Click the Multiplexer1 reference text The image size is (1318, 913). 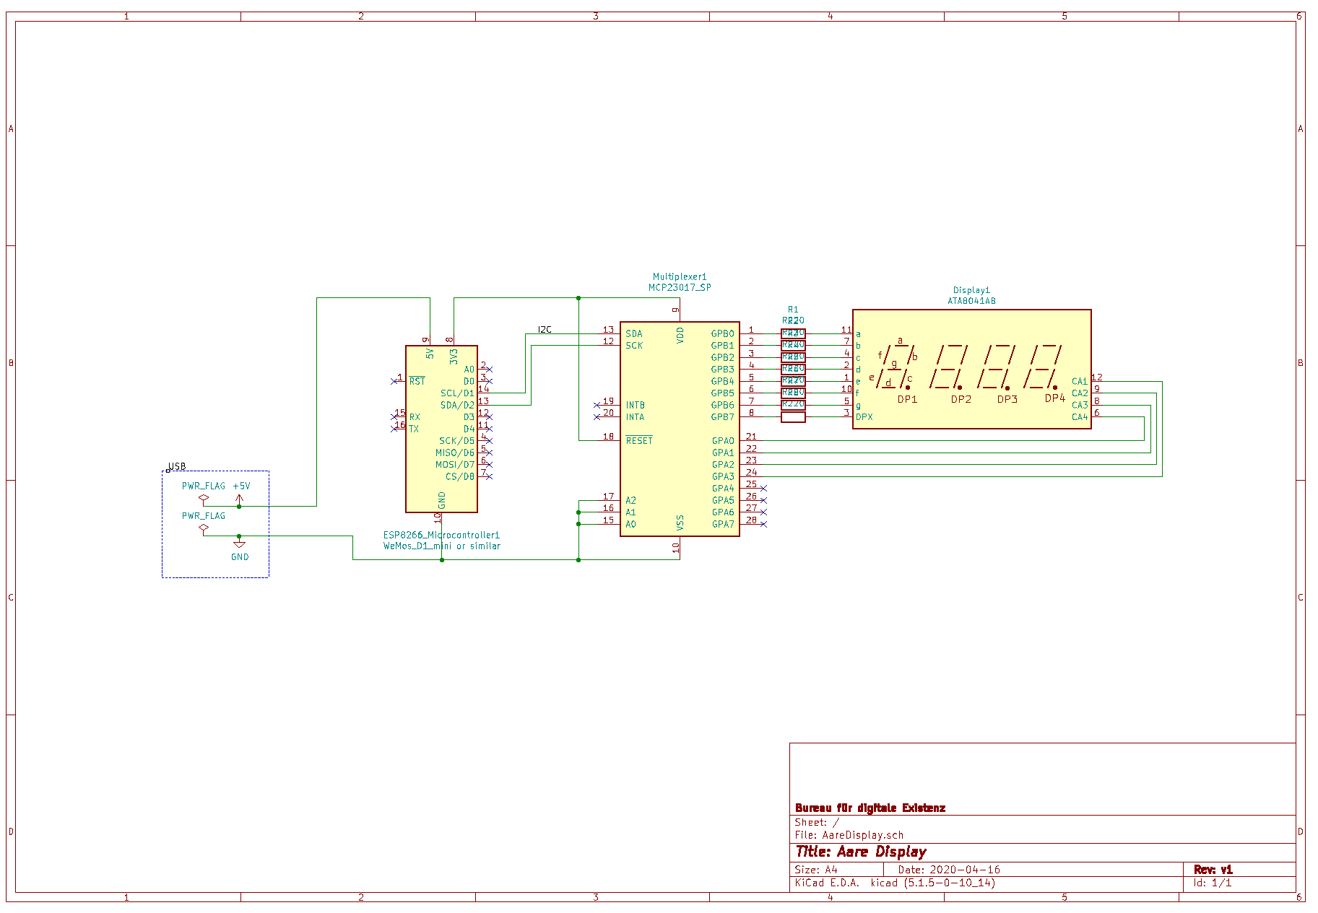(x=680, y=276)
